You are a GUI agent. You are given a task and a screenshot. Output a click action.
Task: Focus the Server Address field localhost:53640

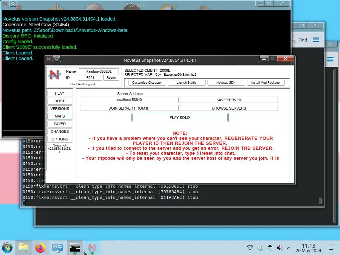coord(129,100)
